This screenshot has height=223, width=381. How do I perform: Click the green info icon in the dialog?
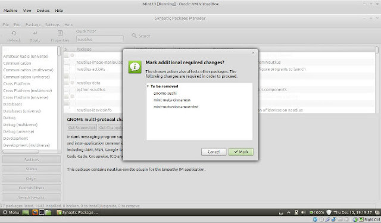(x=135, y=67)
